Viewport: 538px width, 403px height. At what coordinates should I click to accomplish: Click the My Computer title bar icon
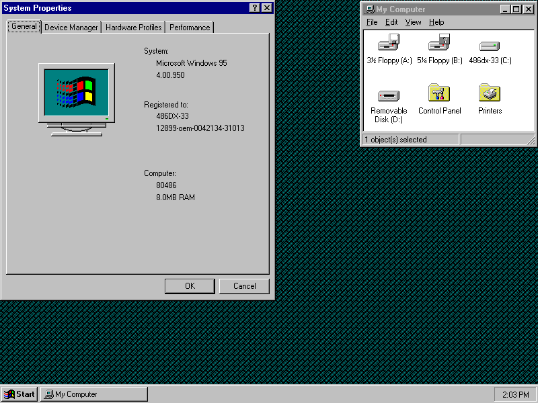pos(369,9)
